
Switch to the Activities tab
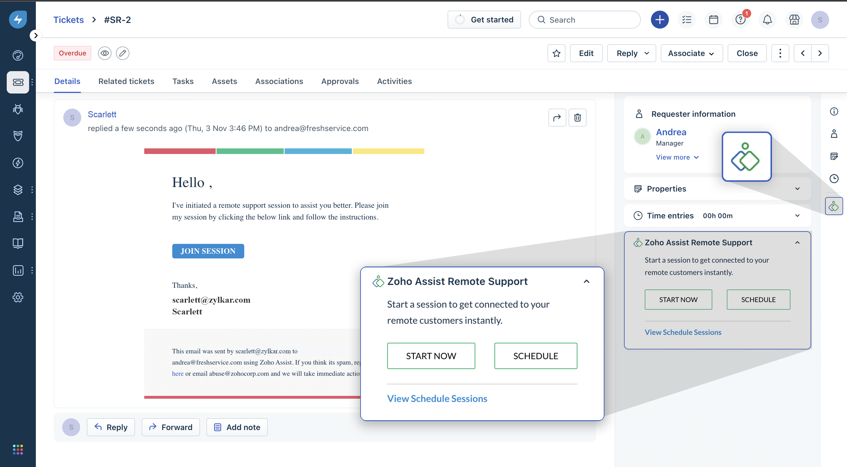coord(394,81)
